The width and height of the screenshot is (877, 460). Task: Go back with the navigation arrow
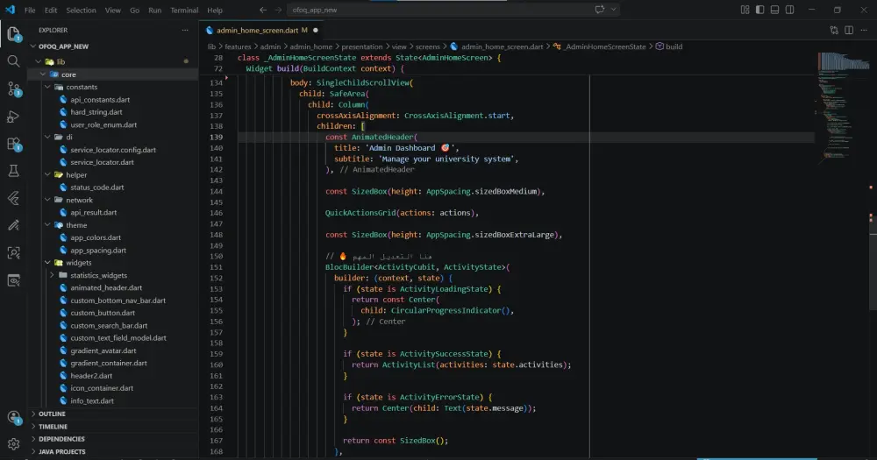(x=263, y=10)
